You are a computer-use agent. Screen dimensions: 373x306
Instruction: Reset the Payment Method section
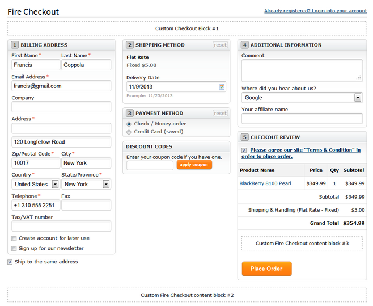pyautogui.click(x=220, y=113)
